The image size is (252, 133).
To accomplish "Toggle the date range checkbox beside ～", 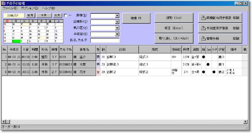I will point(66,16).
